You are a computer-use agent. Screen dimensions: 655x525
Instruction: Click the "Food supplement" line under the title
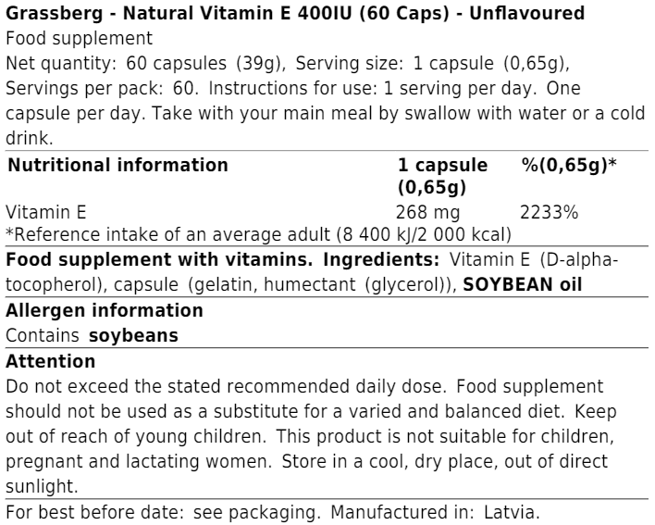pos(80,39)
